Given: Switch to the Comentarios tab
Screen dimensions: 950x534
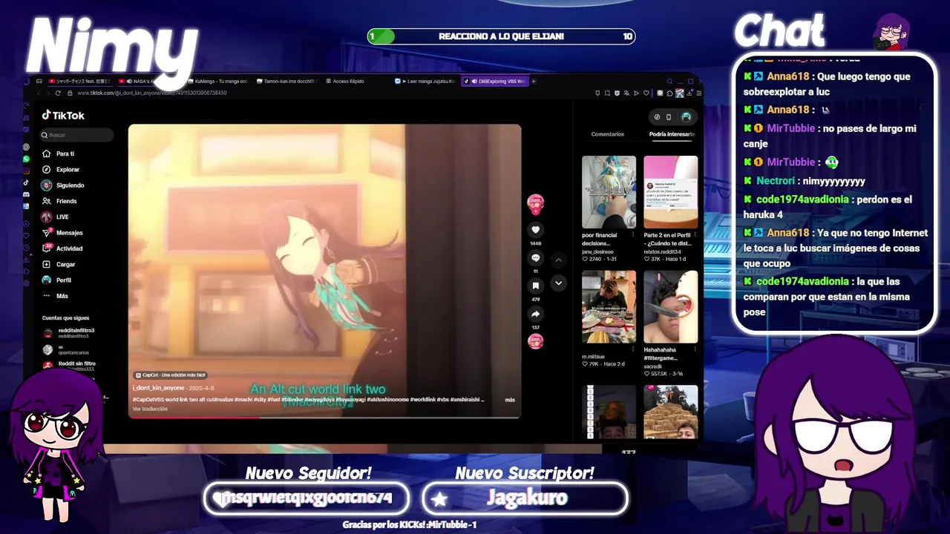Looking at the screenshot, I should point(607,134).
